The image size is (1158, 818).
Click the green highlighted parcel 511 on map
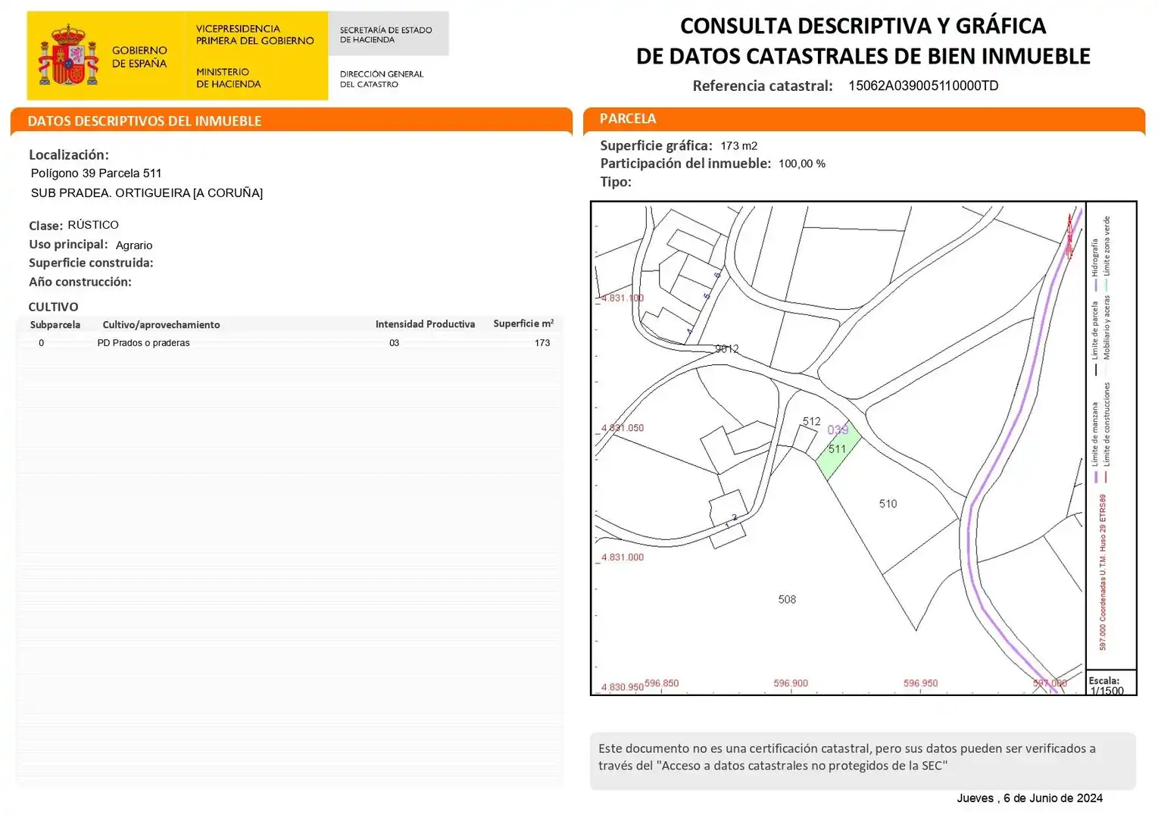coord(839,450)
